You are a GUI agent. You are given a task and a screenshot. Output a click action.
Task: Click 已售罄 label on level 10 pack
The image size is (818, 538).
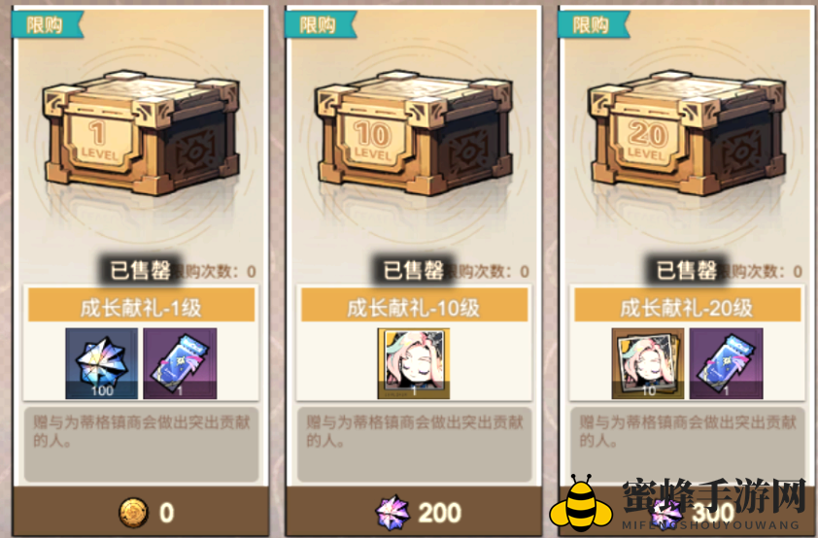pos(413,270)
